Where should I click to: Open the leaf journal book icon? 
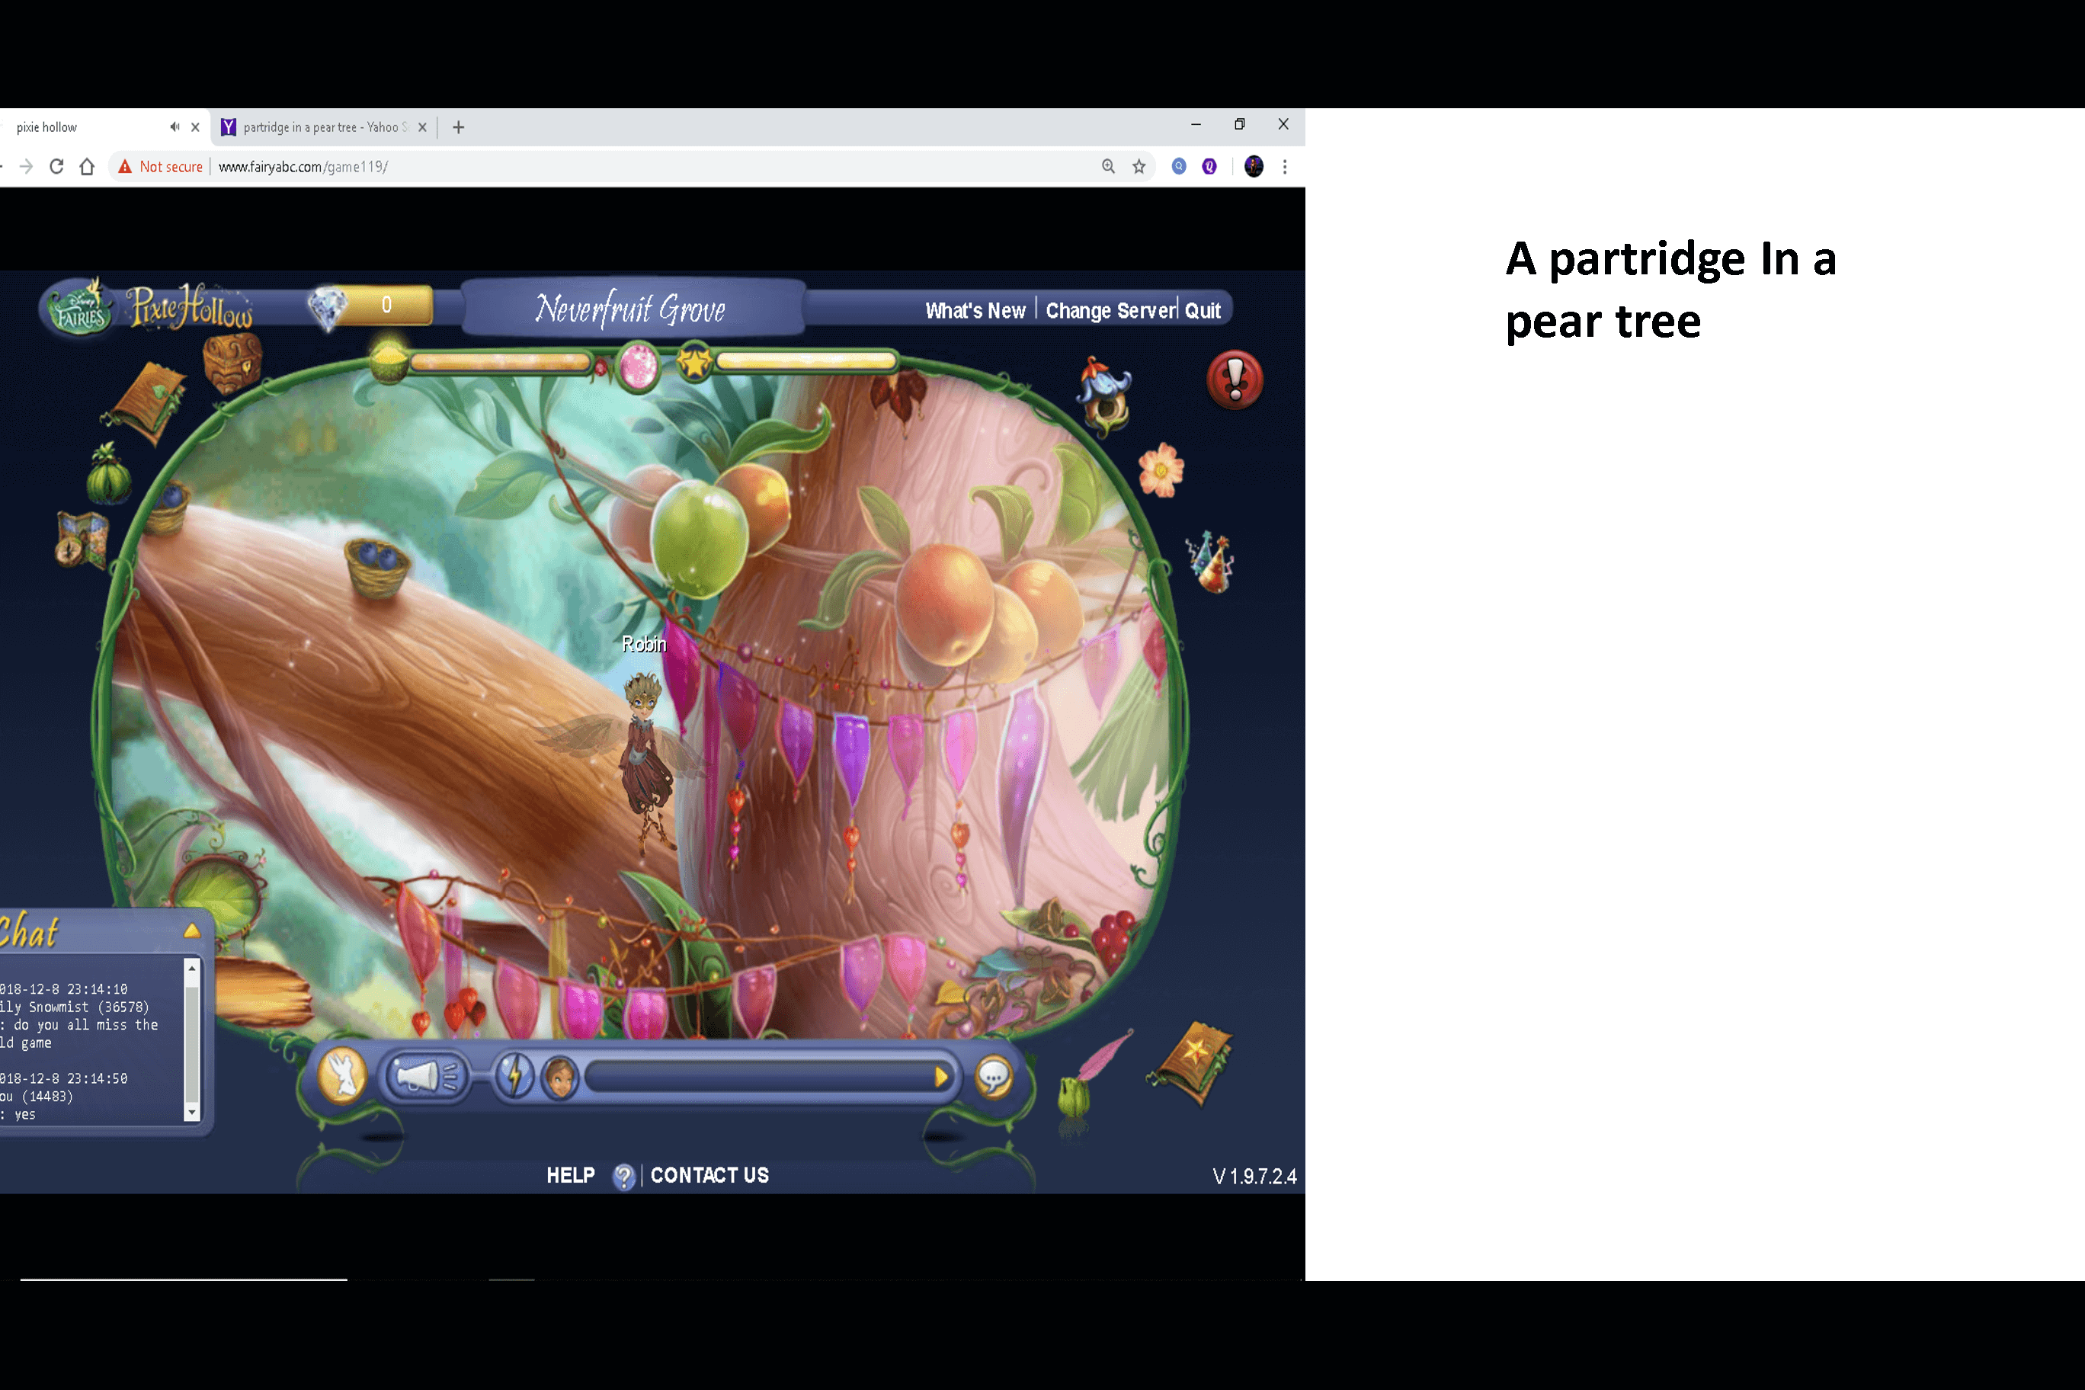pyautogui.click(x=146, y=402)
